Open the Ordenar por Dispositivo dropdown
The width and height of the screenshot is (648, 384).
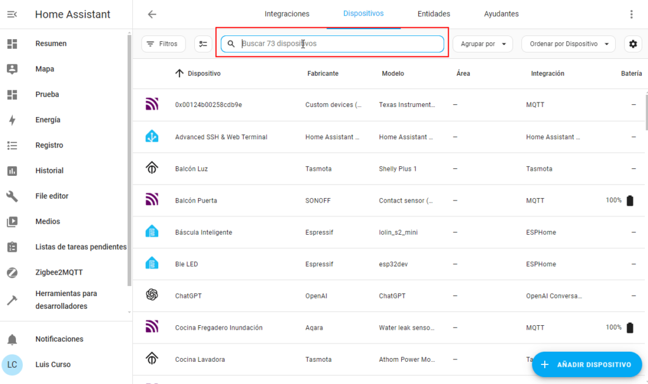568,44
